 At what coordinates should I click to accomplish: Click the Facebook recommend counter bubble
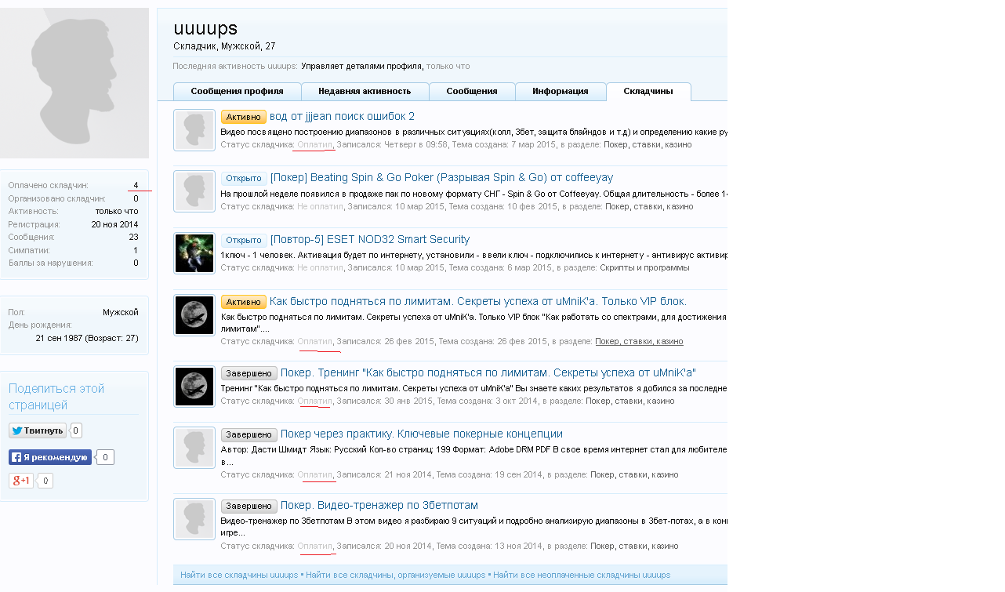click(106, 457)
